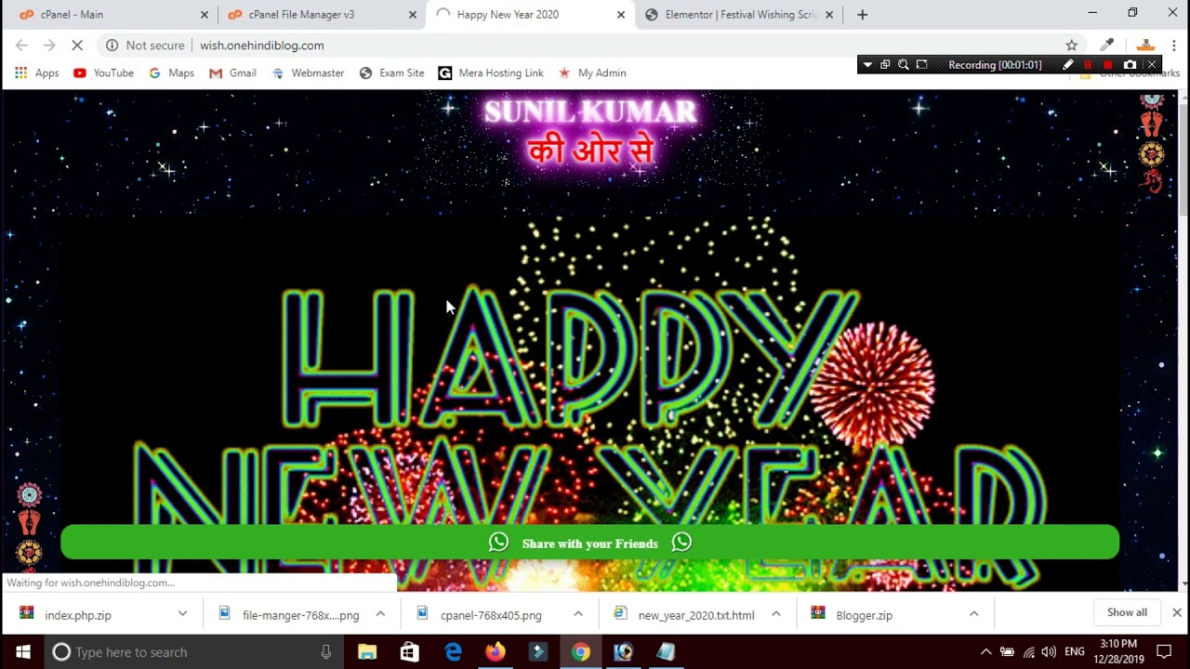Take a screenshot with the camera icon
The image size is (1190, 669).
click(x=1130, y=65)
